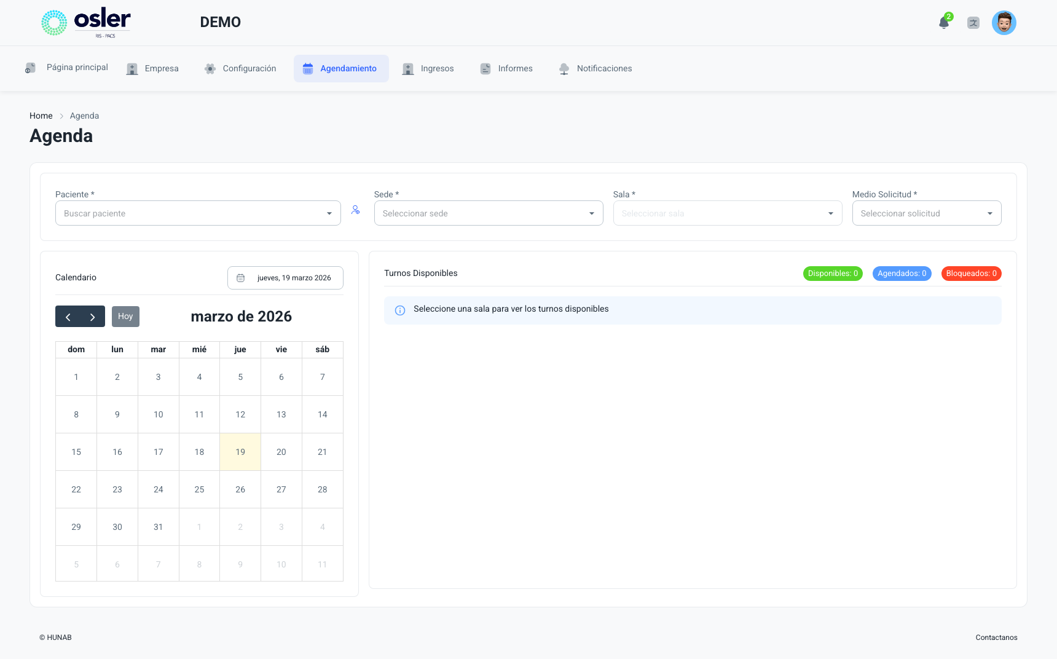Expand the Seleccionar sede dropdown

coord(489,213)
